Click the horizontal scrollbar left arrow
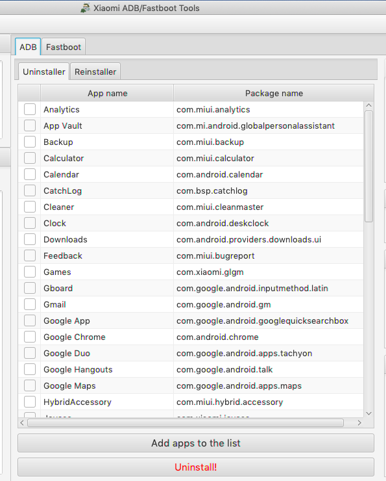This screenshot has height=481, width=386. point(22,423)
